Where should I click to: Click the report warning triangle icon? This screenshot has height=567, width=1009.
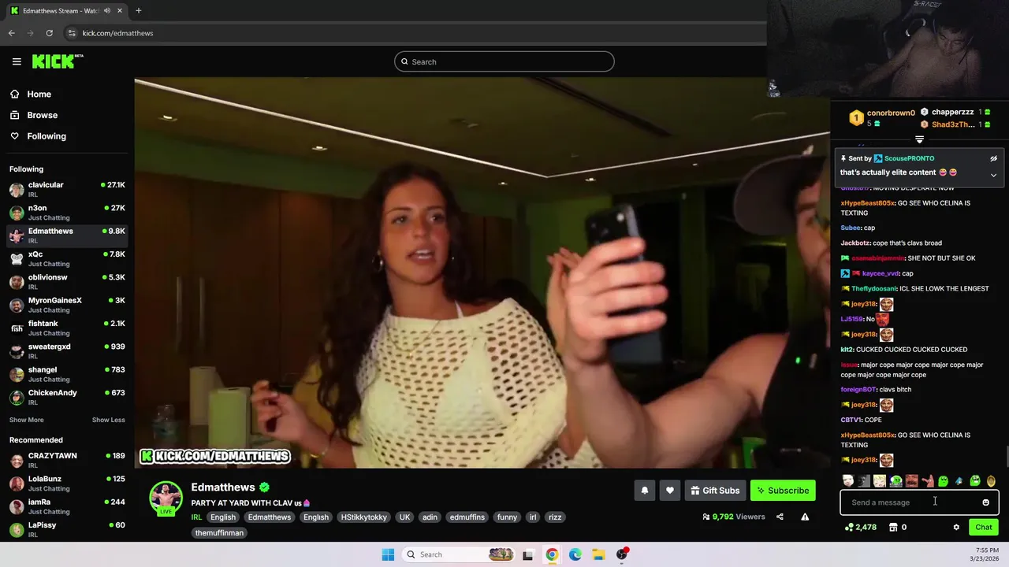tap(805, 517)
